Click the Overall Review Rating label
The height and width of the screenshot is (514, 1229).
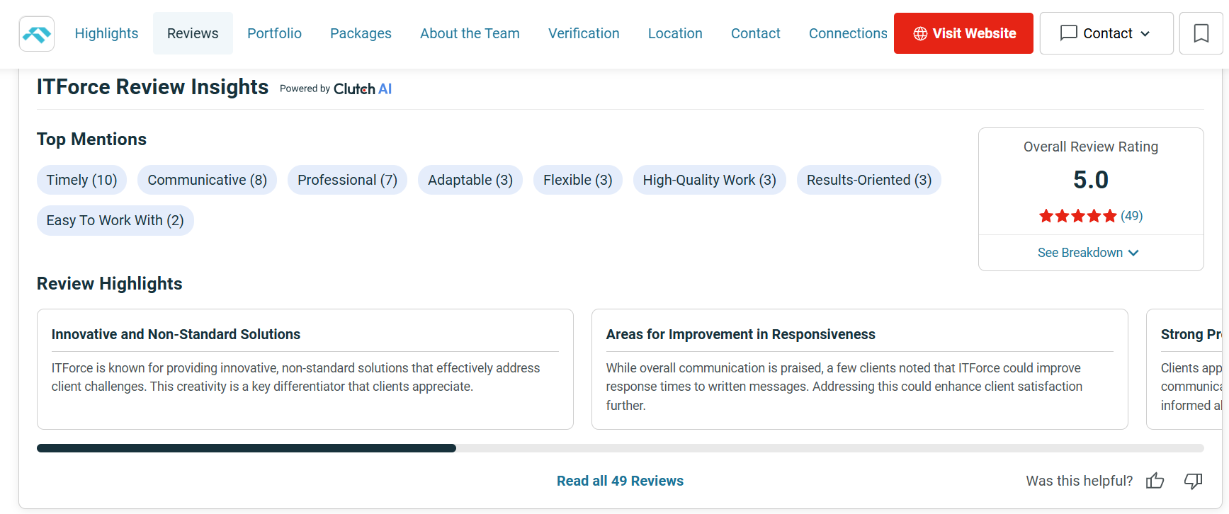pos(1091,147)
